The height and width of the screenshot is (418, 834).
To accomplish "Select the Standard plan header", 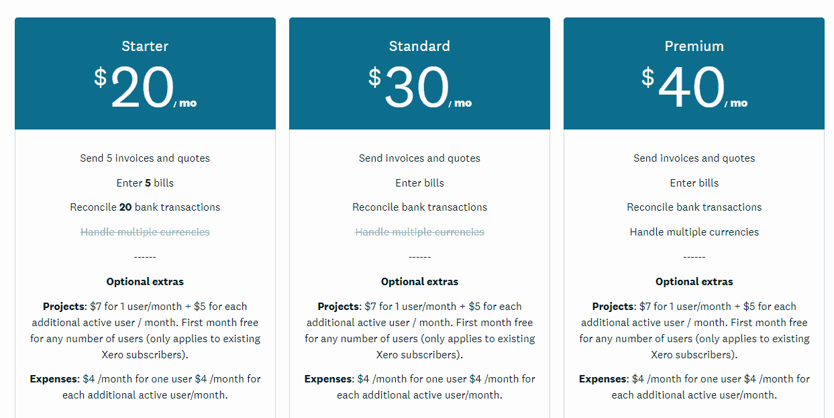I will click(x=419, y=46).
